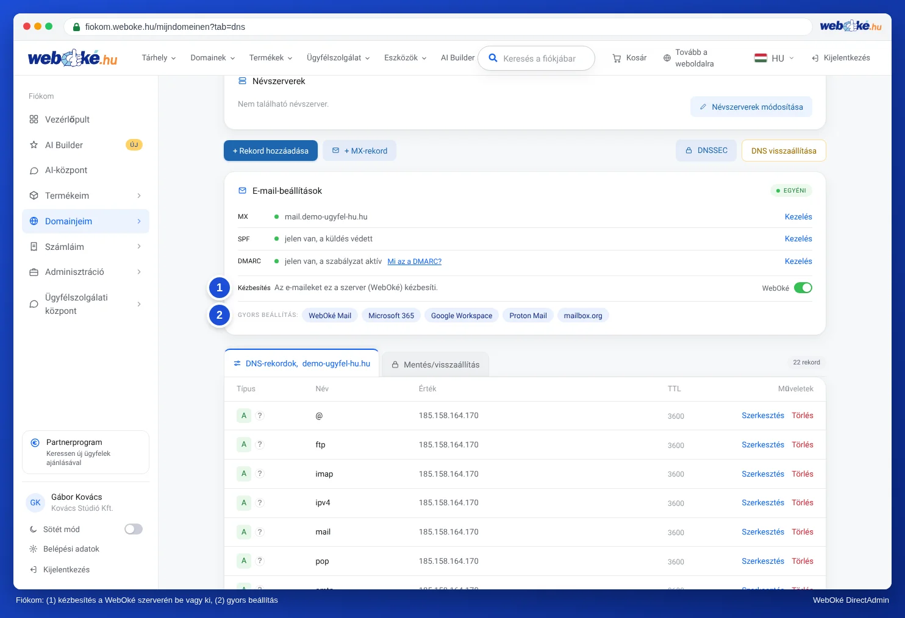Apply the Google Workspace quick setting

[462, 316]
